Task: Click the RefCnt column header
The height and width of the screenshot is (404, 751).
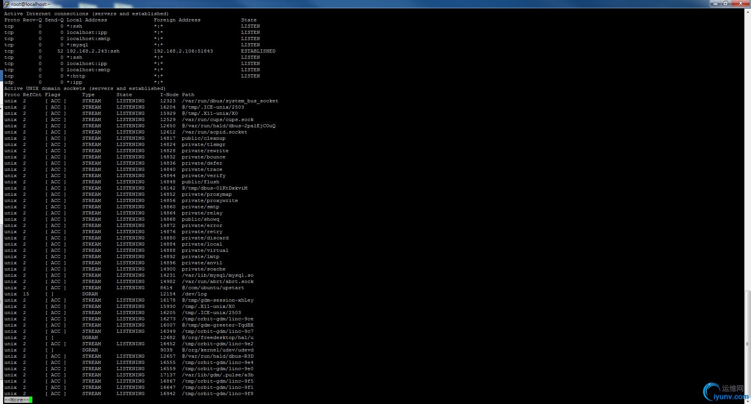Action: 32,95
